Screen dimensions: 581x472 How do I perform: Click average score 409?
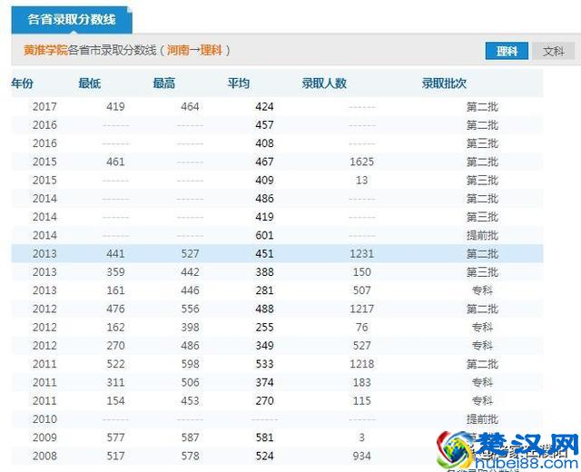click(264, 181)
